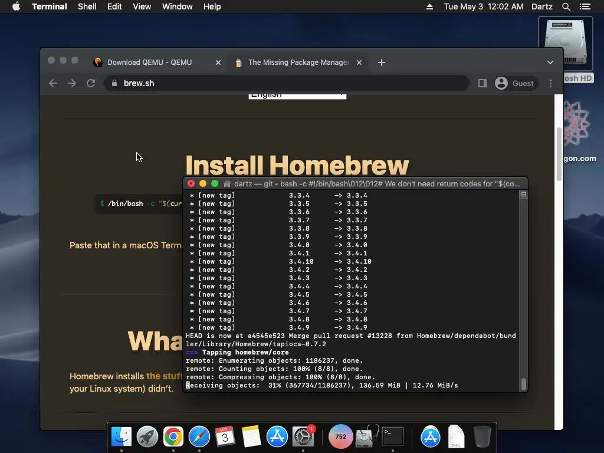Click the Enumerating objects line
Screen dimensions: 604x453
pos(274,360)
